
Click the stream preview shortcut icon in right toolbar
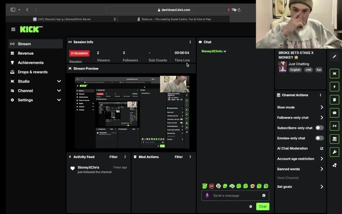[334, 74]
